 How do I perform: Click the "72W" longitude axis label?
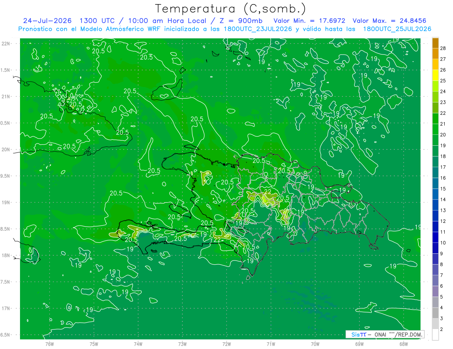(x=227, y=344)
